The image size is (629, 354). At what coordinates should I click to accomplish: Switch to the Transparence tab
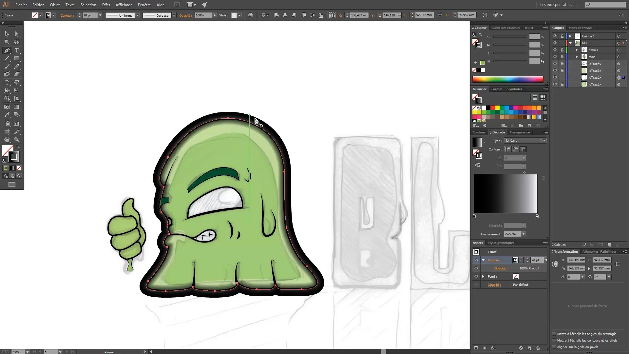520,132
